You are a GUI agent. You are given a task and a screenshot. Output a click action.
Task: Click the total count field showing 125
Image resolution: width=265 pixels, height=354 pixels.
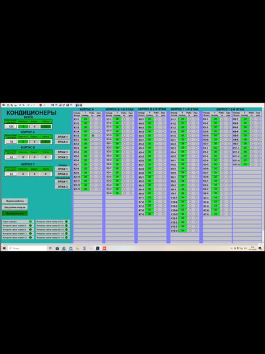tap(11, 127)
